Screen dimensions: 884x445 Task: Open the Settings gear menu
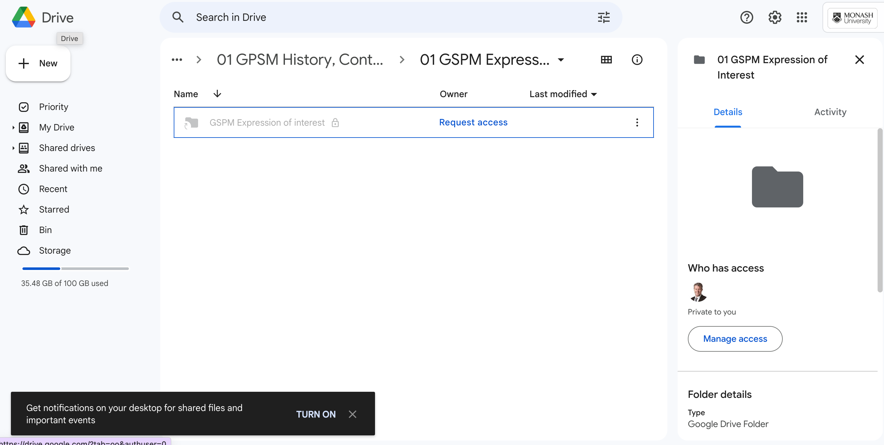click(x=774, y=17)
